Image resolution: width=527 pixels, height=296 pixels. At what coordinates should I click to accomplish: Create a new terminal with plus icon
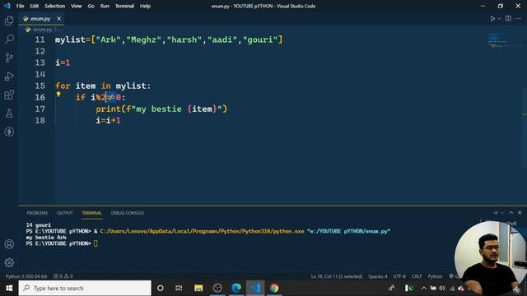point(496,213)
